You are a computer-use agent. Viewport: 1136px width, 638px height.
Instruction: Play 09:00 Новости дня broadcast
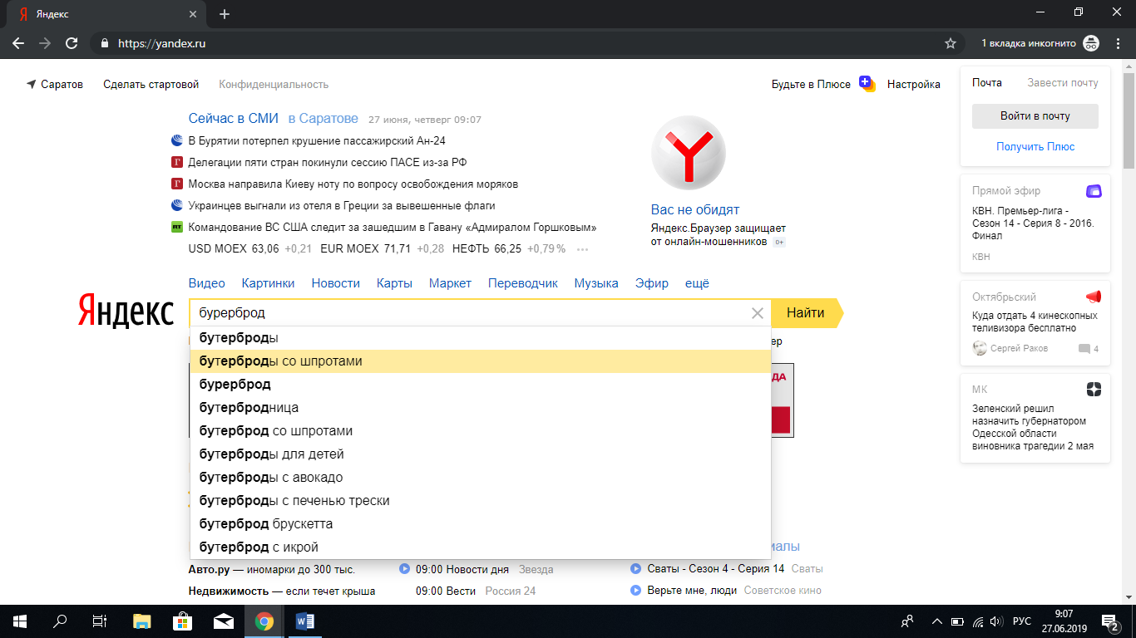point(404,569)
